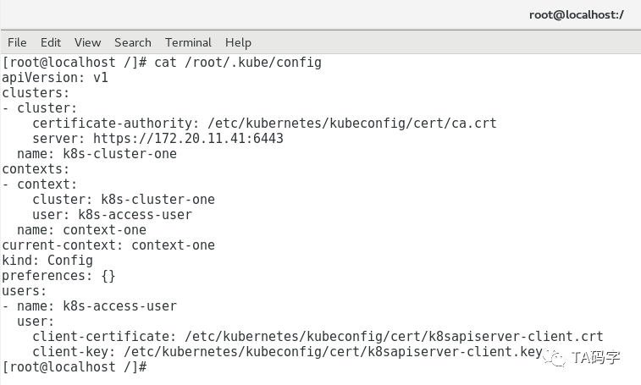Click the user: k8s-access-user context line

click(112, 215)
